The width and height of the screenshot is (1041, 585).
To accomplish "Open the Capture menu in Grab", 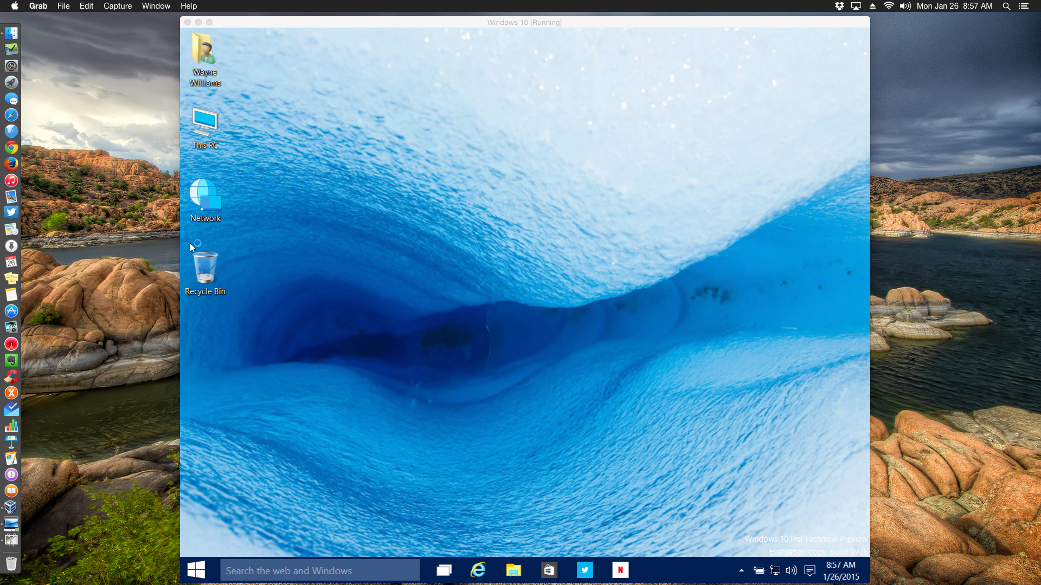I will (x=118, y=6).
